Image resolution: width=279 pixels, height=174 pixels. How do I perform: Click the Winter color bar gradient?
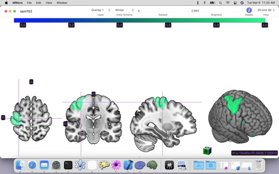pos(139,20)
